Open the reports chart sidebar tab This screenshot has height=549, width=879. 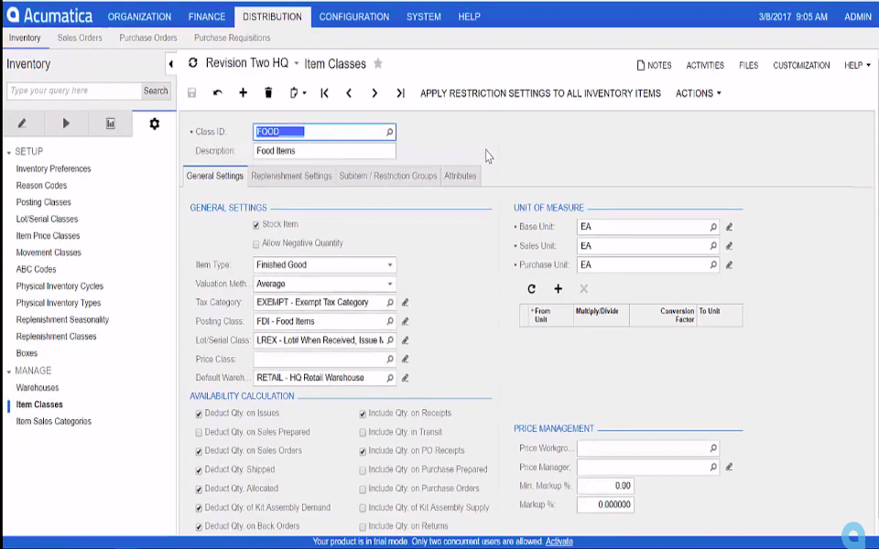tap(111, 124)
